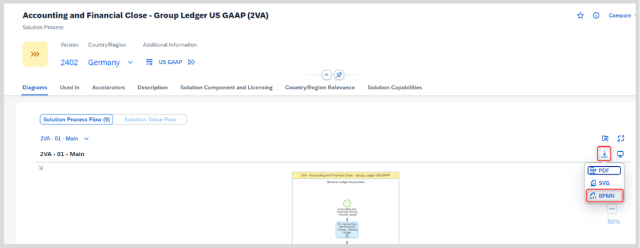The image size is (640, 248).
Task: Clear the US GAAP filter icon
Action: 149,62
